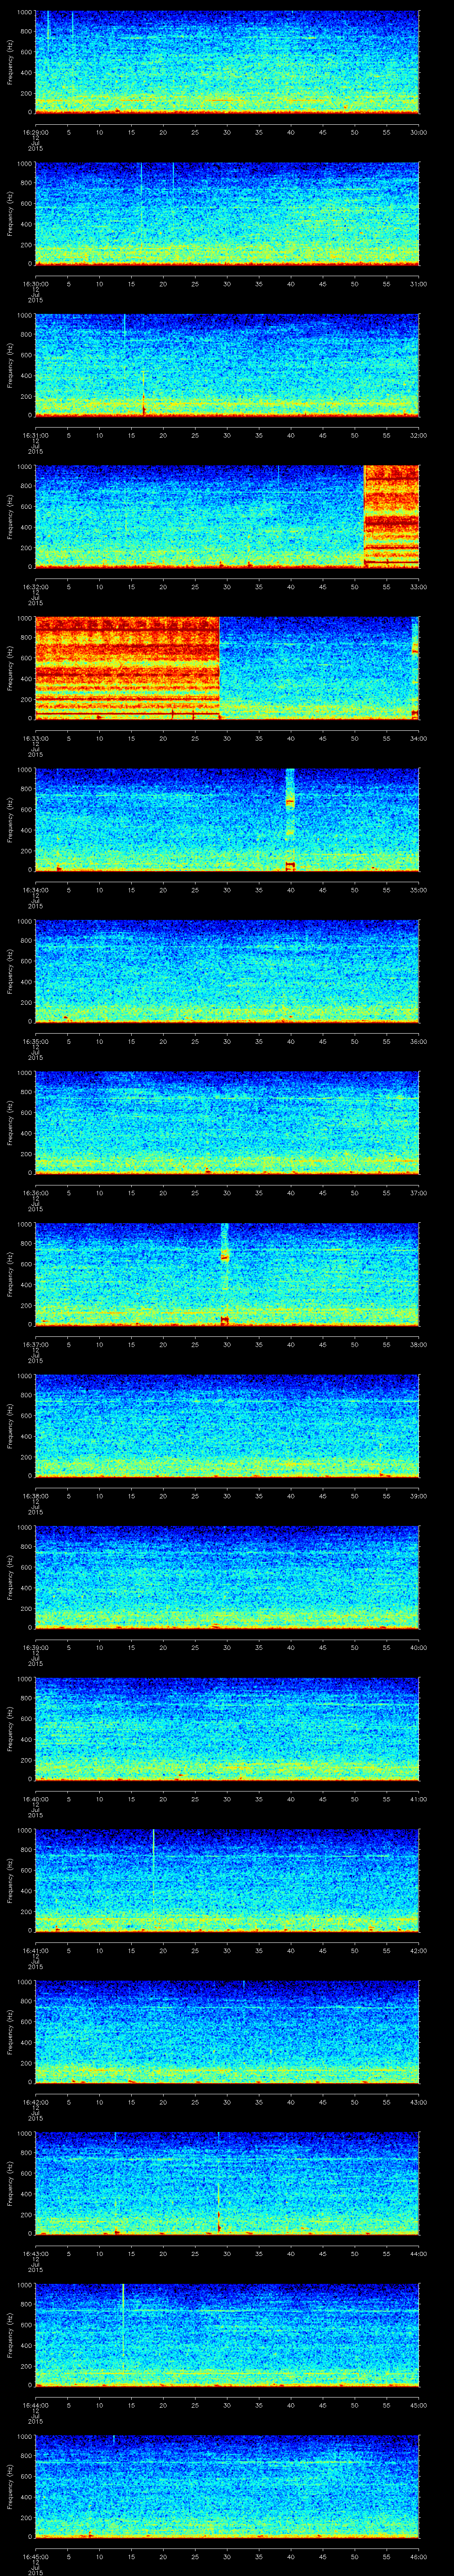Select the spectrogram panel beginning at 16:30:00
Image resolution: width=454 pixels, height=2576 pixels.
[x=227, y=213]
